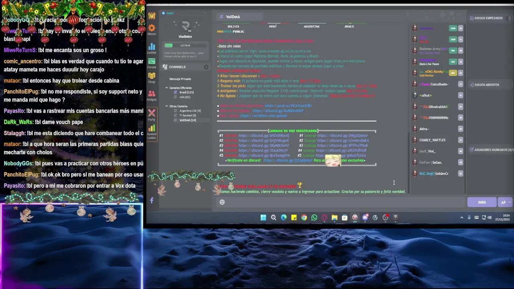Click Vladimiro profile avatar
The width and height of the screenshot is (514, 289).
[x=185, y=26]
